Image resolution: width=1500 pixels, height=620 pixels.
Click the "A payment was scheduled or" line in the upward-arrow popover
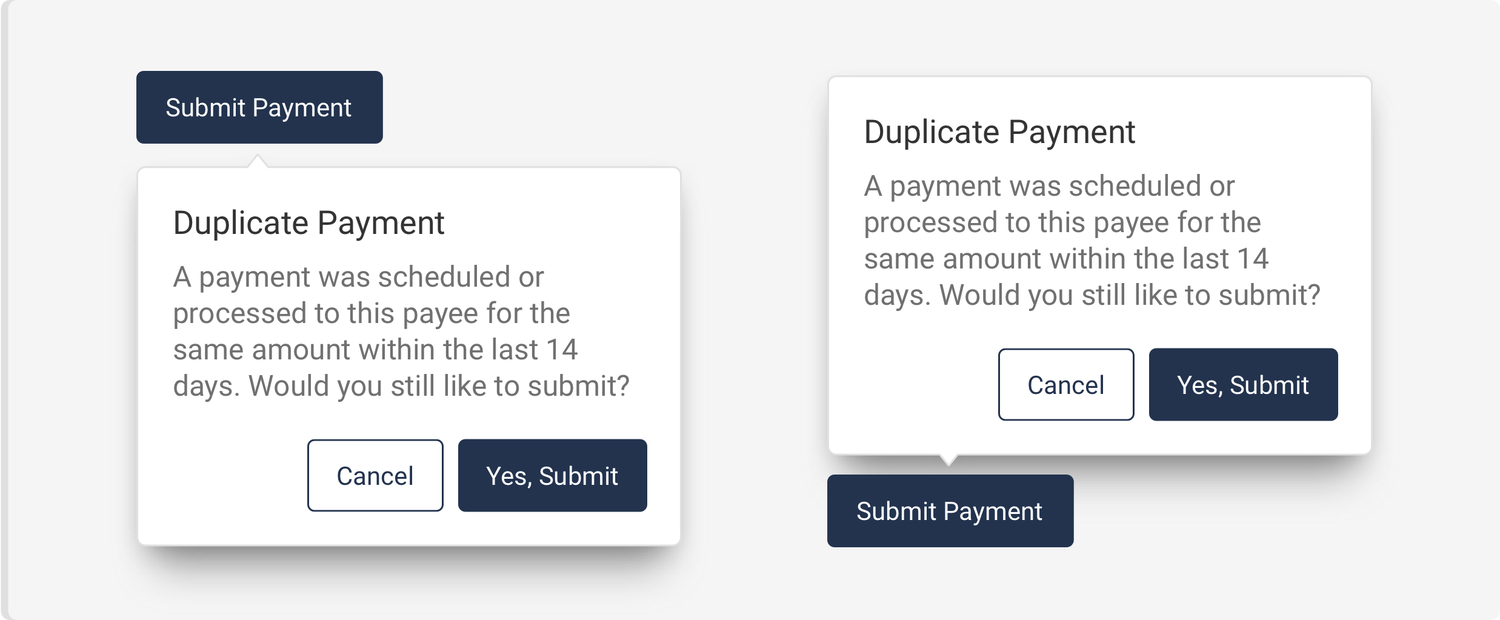click(x=358, y=277)
